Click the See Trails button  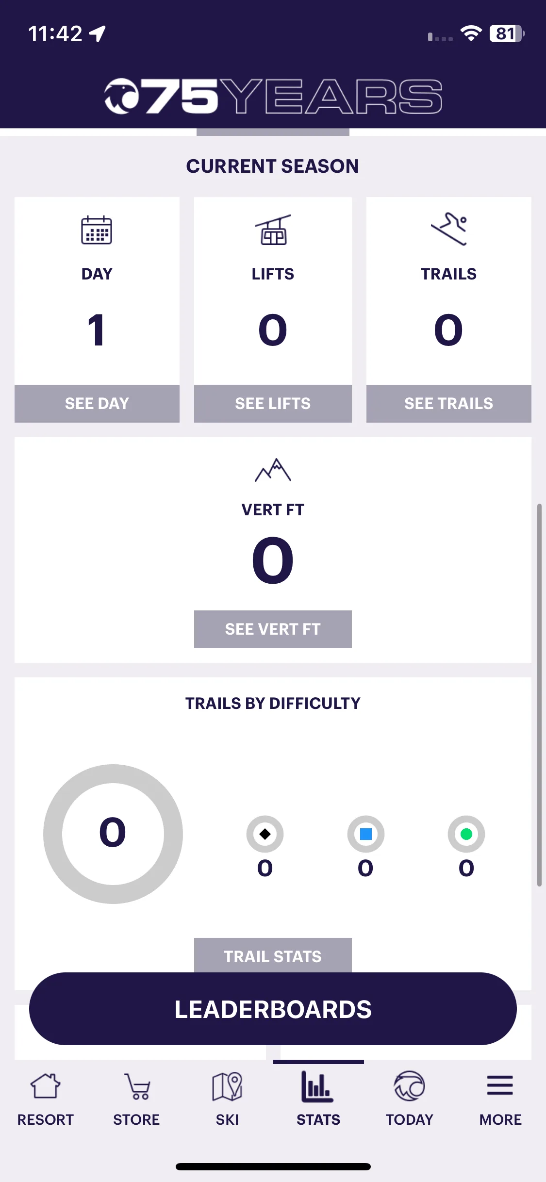[x=449, y=404]
